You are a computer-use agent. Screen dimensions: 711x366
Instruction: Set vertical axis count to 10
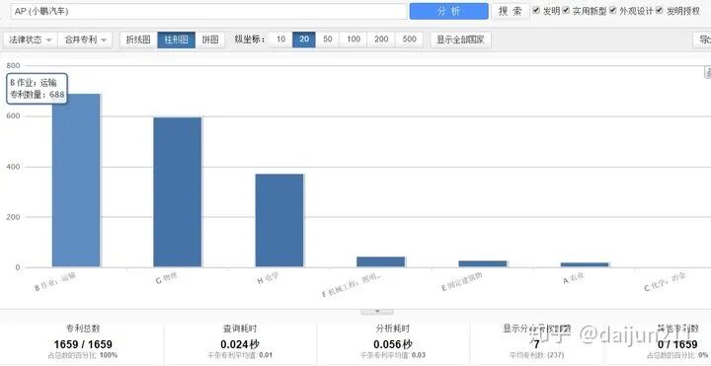click(280, 39)
